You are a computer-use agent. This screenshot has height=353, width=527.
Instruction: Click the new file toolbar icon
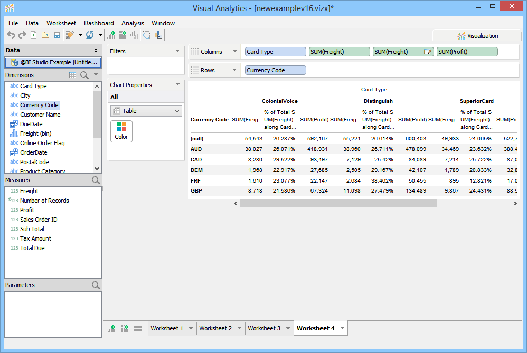tap(33, 35)
